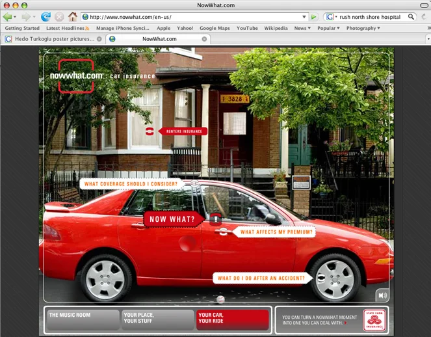Open The Music Room section
The width and height of the screenshot is (431, 337).
[83, 320]
